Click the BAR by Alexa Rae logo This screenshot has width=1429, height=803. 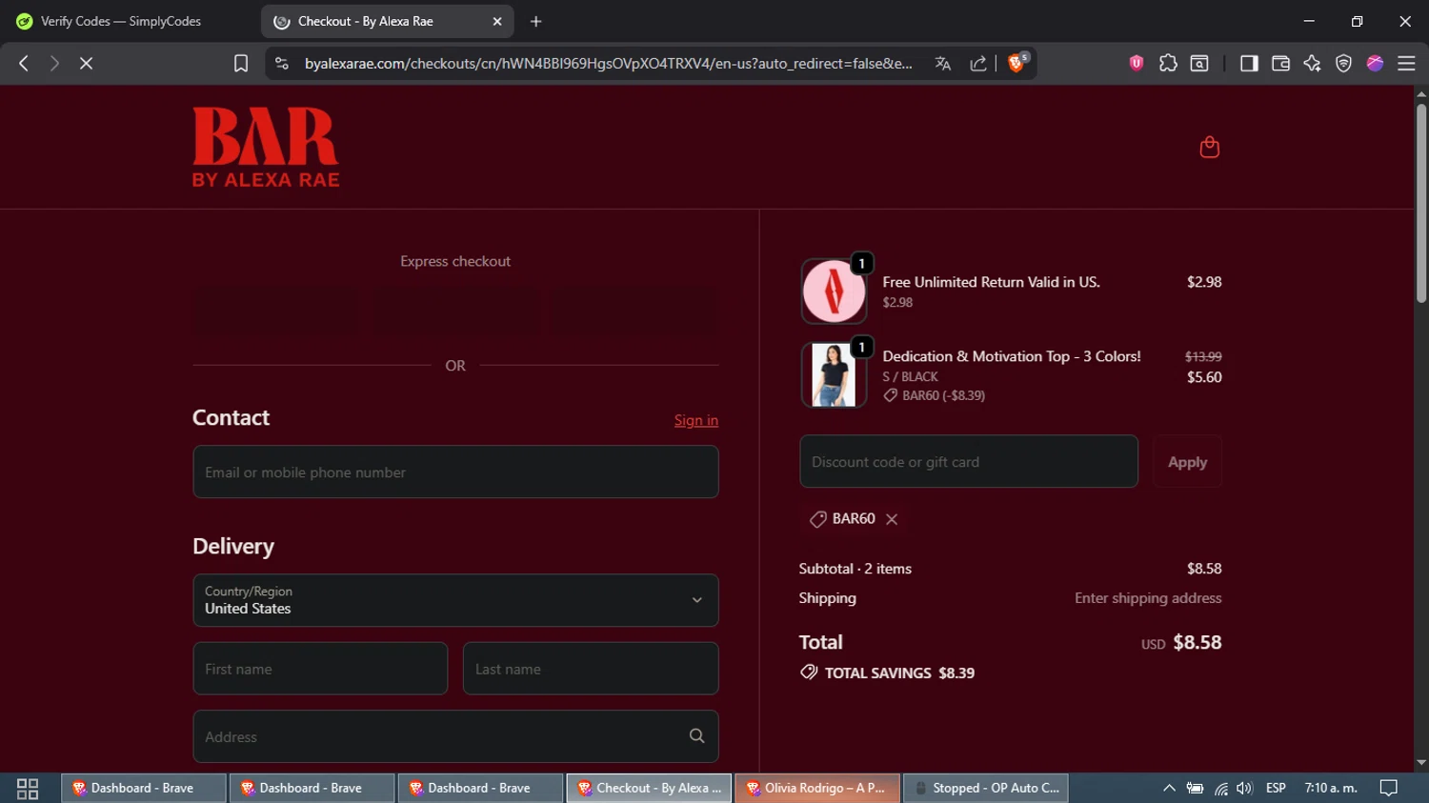point(266,147)
